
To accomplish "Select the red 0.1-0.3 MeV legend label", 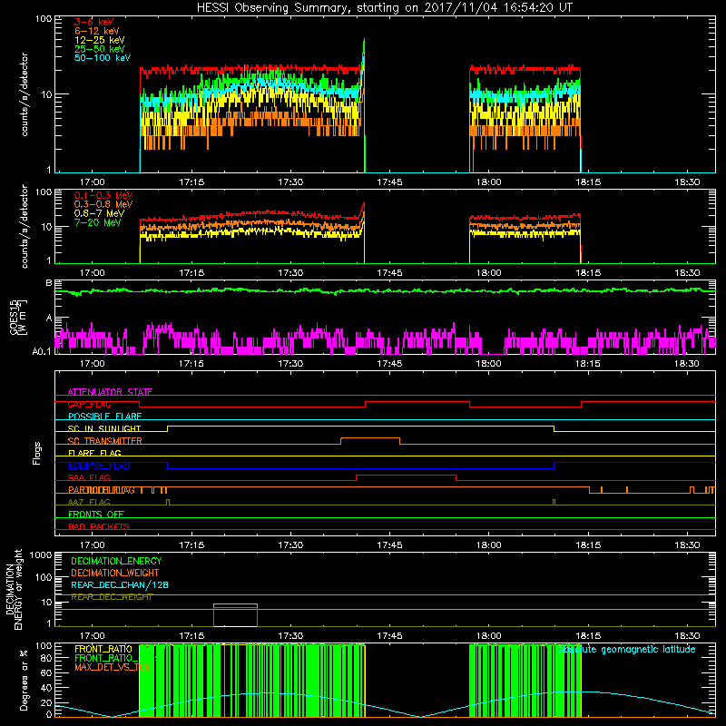I will [x=103, y=195].
